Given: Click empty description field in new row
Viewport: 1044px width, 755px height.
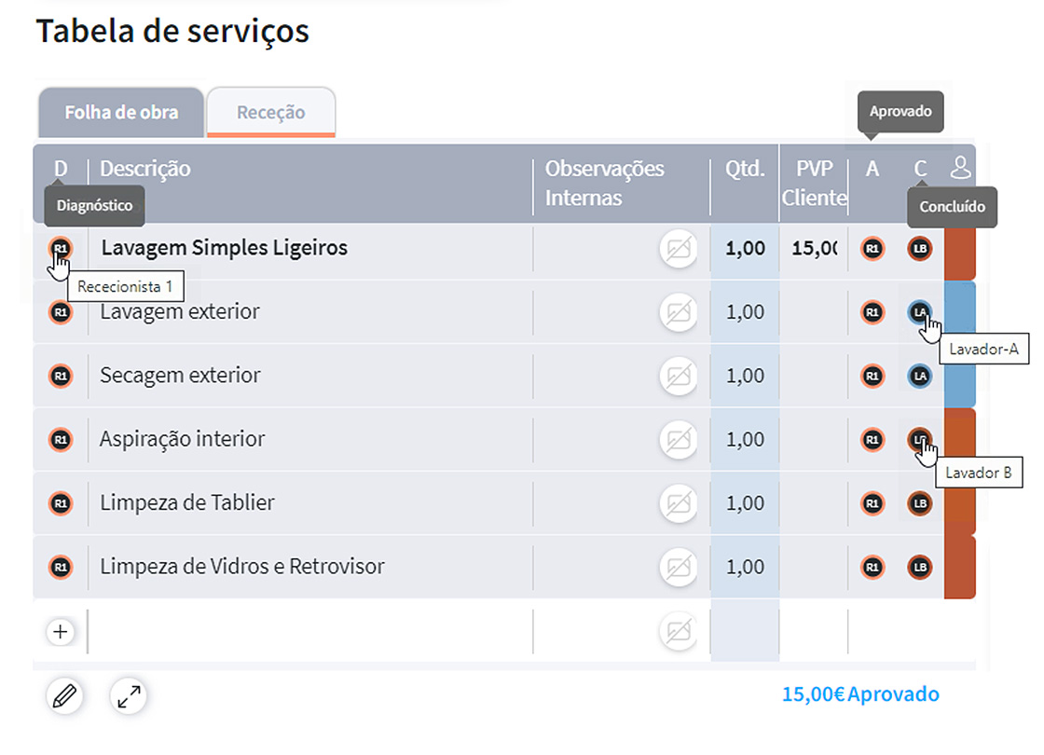Looking at the screenshot, I should [x=308, y=632].
